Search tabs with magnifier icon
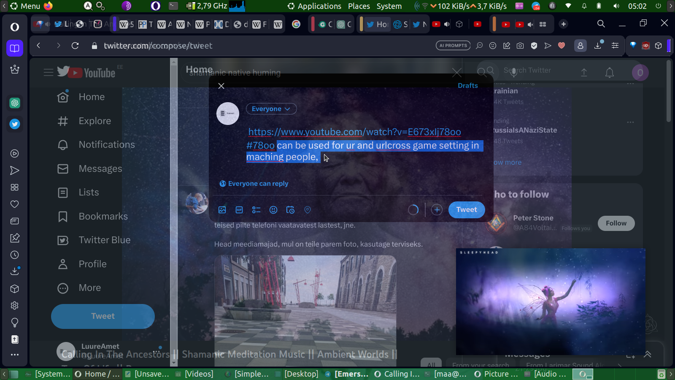Image resolution: width=675 pixels, height=380 pixels. (601, 24)
